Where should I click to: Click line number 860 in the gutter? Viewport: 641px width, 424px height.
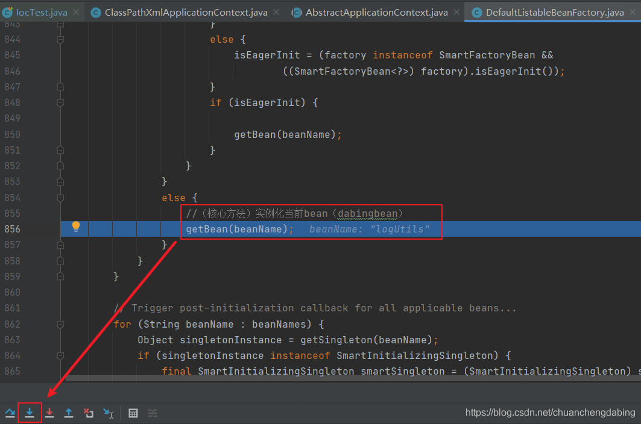12,293
